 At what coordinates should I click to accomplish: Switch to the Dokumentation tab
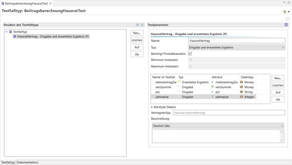coord(27,162)
